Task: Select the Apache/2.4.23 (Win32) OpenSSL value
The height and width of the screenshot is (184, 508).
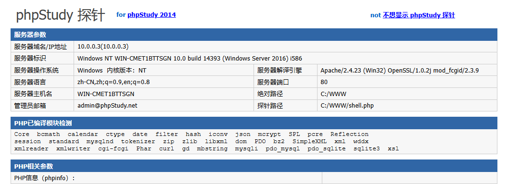Action: coord(400,70)
